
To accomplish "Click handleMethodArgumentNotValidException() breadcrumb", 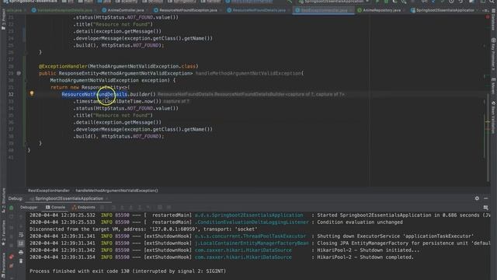I will point(116,191).
